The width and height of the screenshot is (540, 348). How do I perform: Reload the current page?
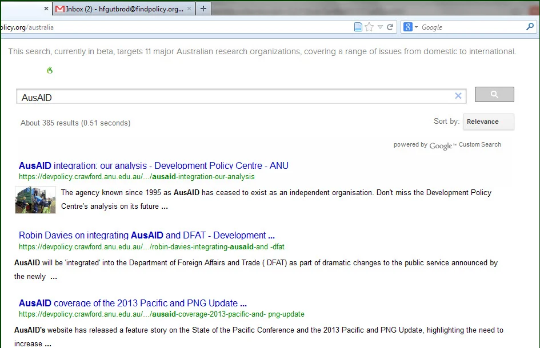(x=390, y=27)
